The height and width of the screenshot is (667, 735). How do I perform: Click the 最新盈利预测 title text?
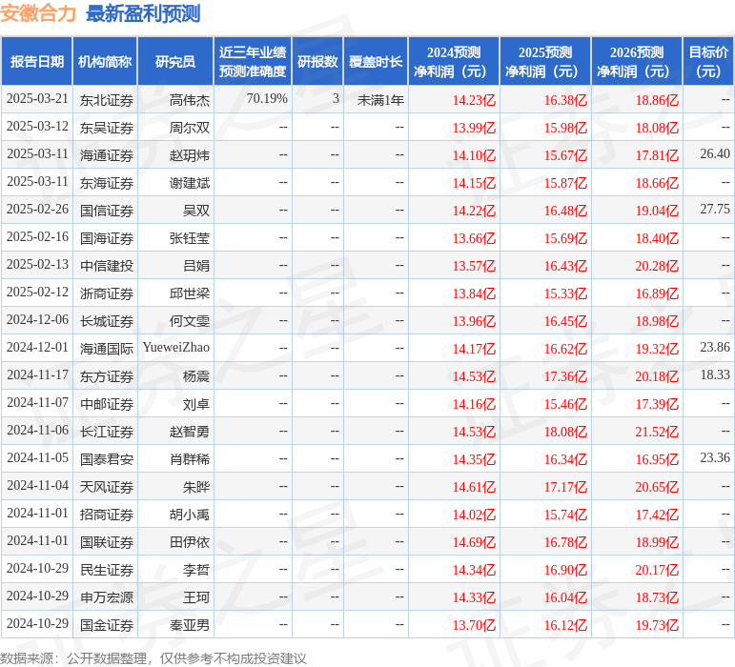143,13
